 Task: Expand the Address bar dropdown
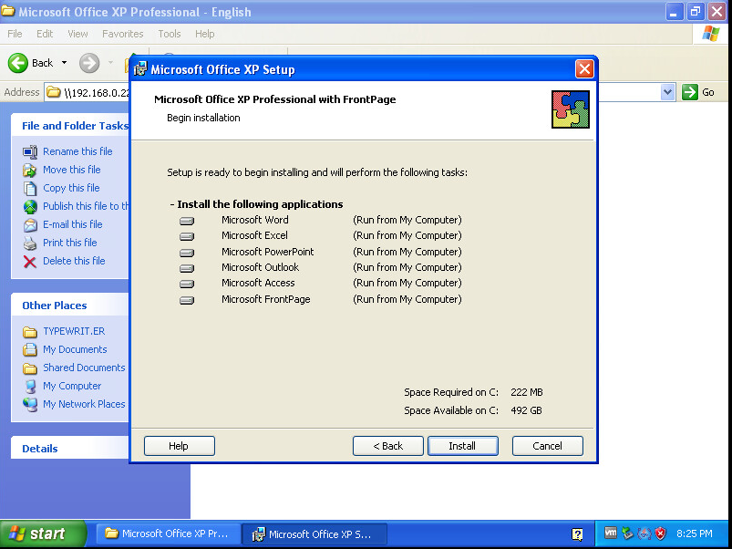(668, 92)
